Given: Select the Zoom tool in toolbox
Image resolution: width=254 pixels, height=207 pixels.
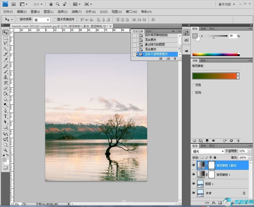Looking at the screenshot, I should (5, 150).
